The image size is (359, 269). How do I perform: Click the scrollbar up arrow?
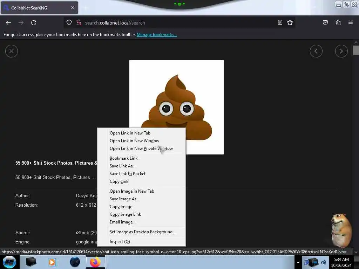coord(356,42)
